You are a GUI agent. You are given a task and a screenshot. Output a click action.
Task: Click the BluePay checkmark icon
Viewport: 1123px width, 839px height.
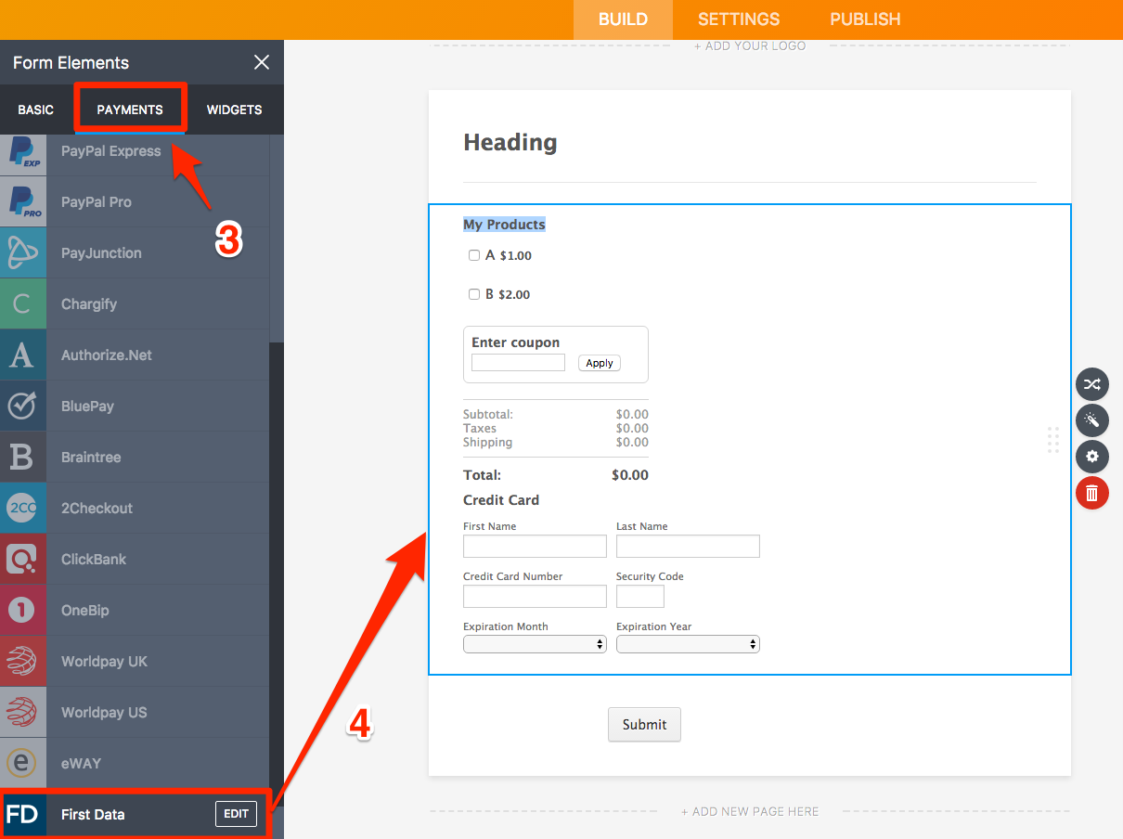point(23,406)
